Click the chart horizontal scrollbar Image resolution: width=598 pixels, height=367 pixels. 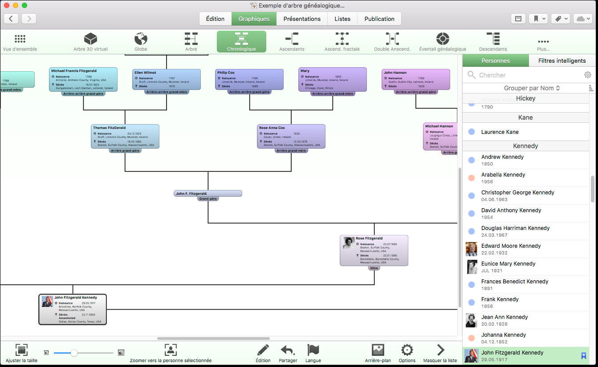coord(213,339)
